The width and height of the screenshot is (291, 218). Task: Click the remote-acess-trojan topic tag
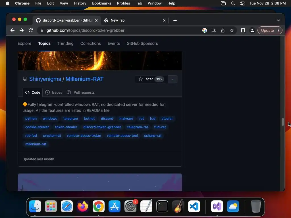84,136
